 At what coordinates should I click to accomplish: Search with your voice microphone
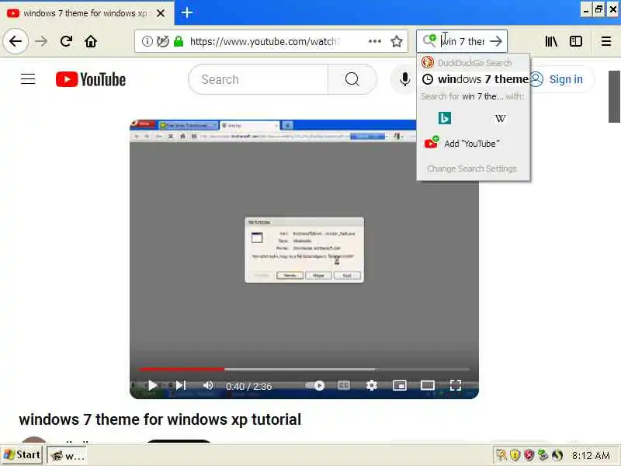[404, 79]
